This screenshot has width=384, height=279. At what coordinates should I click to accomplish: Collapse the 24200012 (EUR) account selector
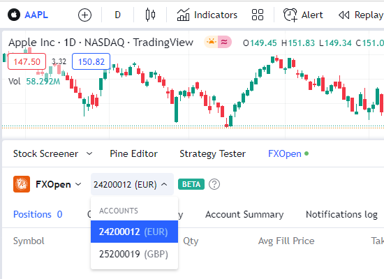click(132, 184)
